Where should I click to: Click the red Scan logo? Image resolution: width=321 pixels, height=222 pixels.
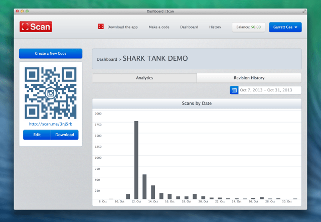point(36,27)
